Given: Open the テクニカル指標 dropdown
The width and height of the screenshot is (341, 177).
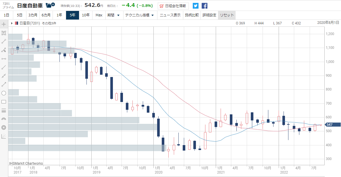Looking at the screenshot, I should (x=140, y=15).
